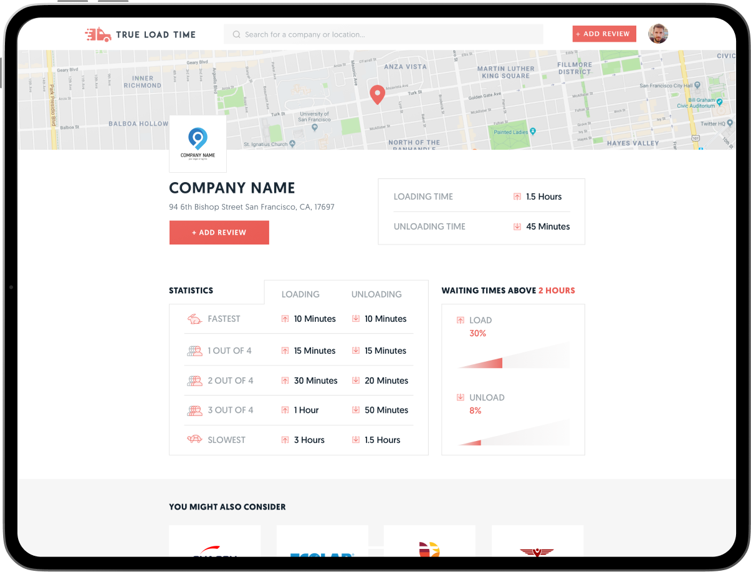This screenshot has height=572, width=751.
Task: Click the search magnifier icon
Action: (x=237, y=35)
